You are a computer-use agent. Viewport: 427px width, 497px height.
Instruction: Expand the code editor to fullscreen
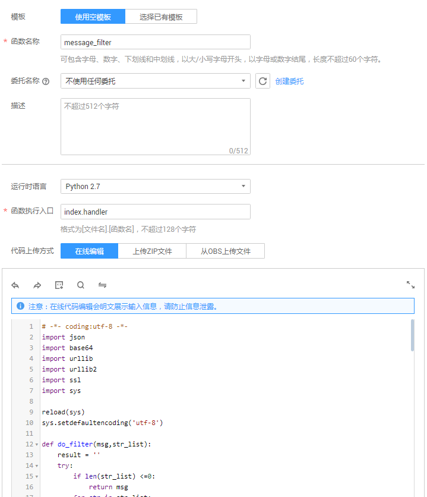410,285
